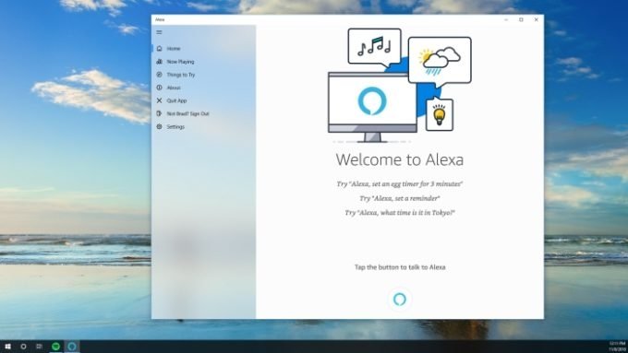The image size is (628, 353).
Task: Click the egg timer suggestion text
Action: pos(400,184)
